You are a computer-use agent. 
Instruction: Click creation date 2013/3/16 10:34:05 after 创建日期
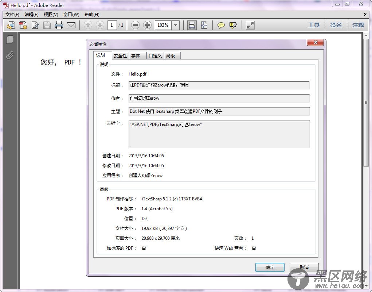[146, 156]
